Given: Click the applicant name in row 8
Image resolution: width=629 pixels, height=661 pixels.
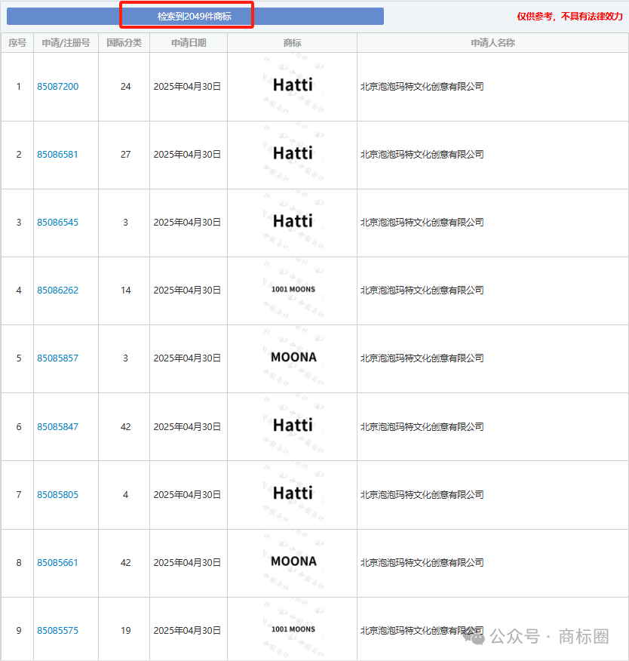Looking at the screenshot, I should [x=422, y=562].
